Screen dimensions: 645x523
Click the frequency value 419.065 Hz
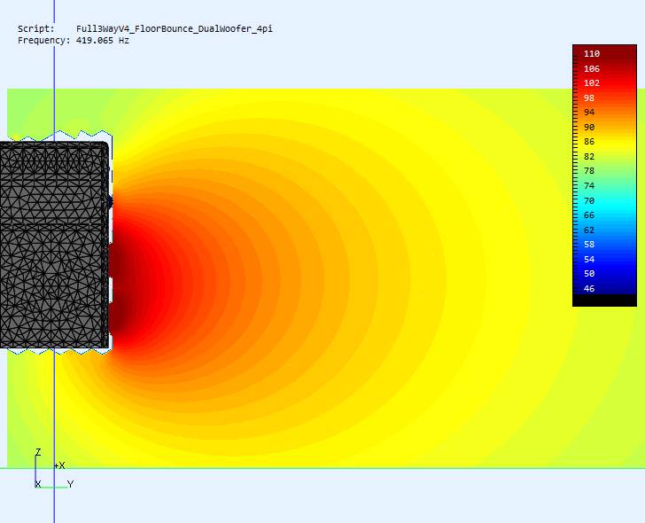point(103,40)
